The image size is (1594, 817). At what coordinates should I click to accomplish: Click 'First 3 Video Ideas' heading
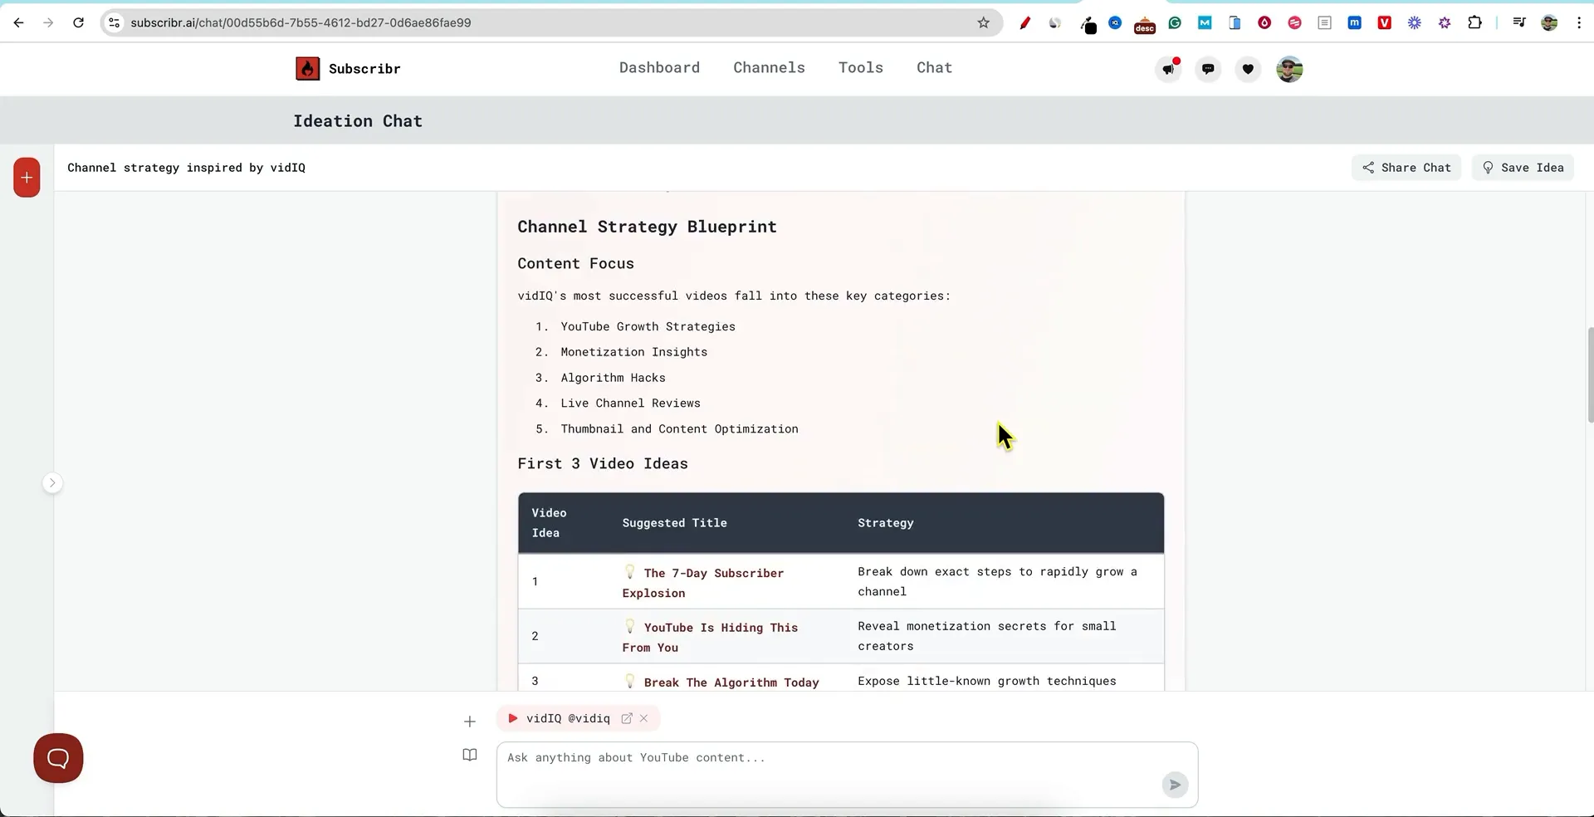coord(603,464)
